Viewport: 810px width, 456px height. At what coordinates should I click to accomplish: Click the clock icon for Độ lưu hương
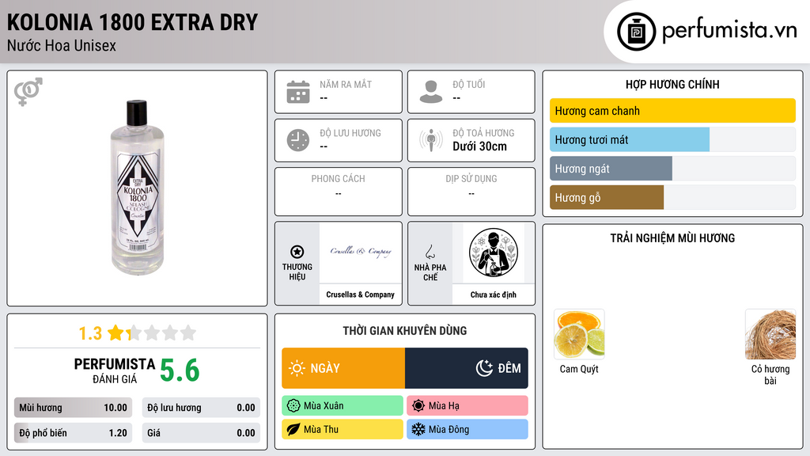[298, 140]
